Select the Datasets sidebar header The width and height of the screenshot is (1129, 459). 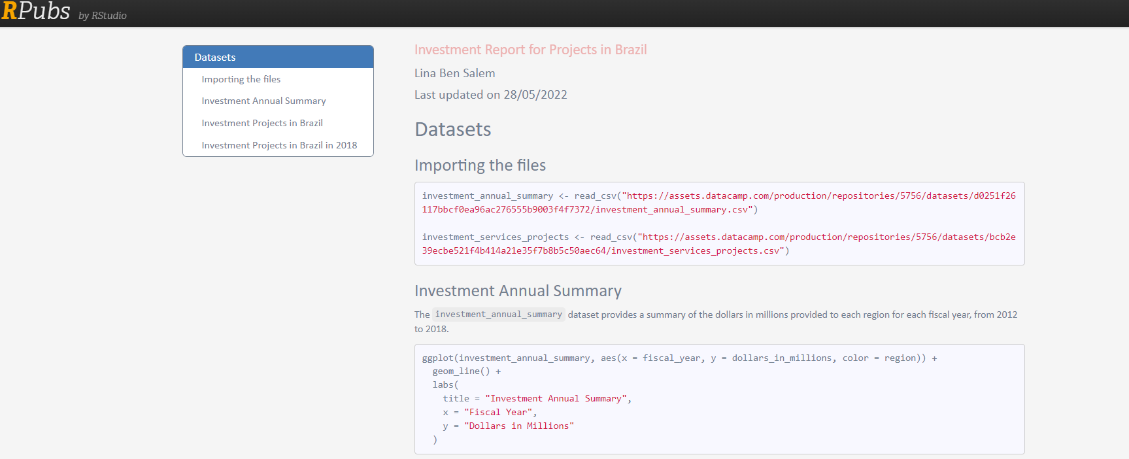[x=278, y=57]
